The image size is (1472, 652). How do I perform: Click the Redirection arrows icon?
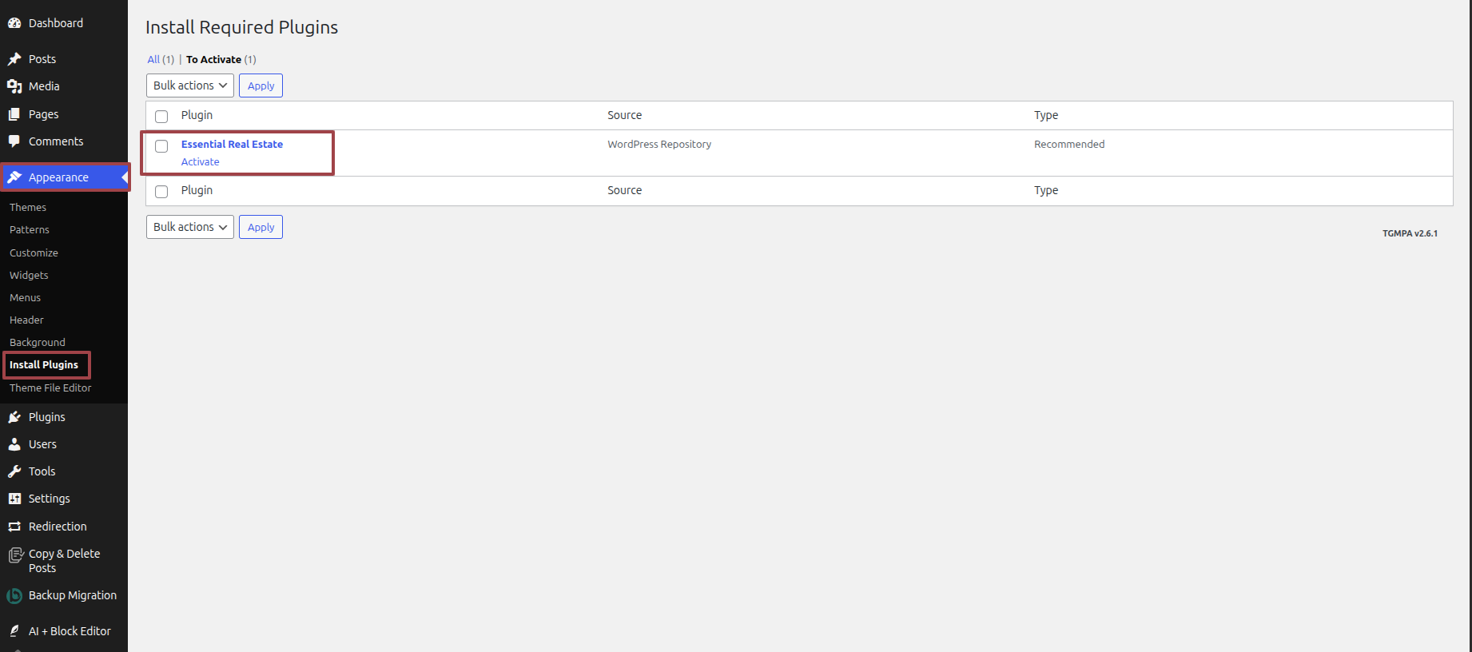(x=14, y=527)
